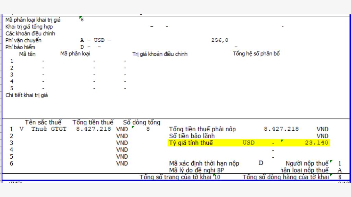The height and width of the screenshot is (197, 351).
Task: Select the total tax amount under Tổng tiền thuế
Action: pos(94,129)
